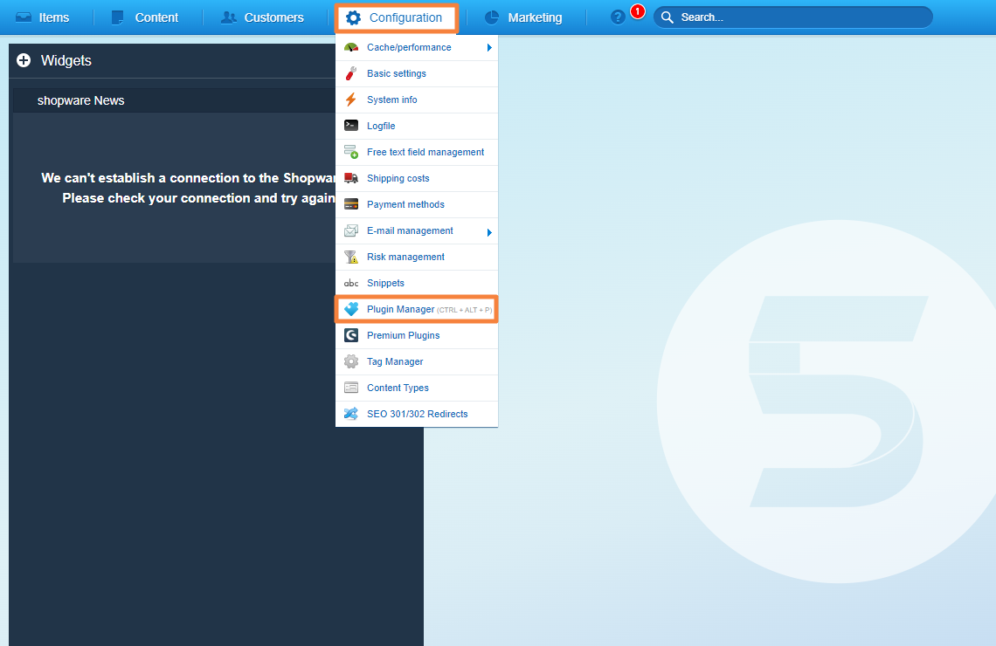Open SEO 301/302 Redirects entry
This screenshot has width=996, height=646.
[x=417, y=414]
